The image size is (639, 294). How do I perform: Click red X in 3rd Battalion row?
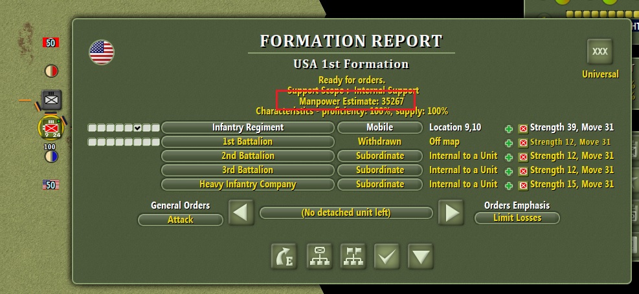point(523,171)
